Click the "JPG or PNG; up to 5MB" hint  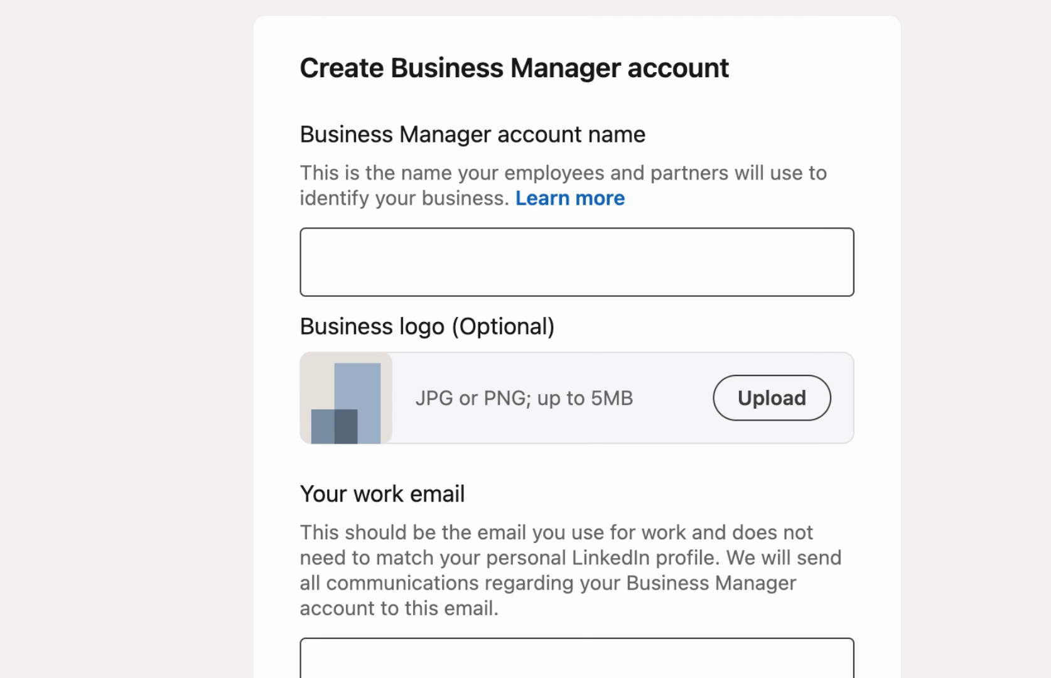[524, 398]
